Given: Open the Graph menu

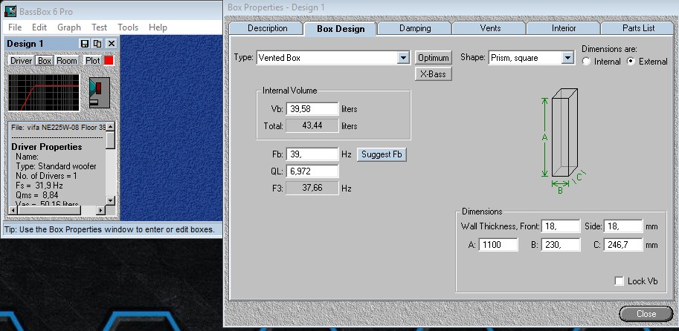Looking at the screenshot, I should (69, 27).
